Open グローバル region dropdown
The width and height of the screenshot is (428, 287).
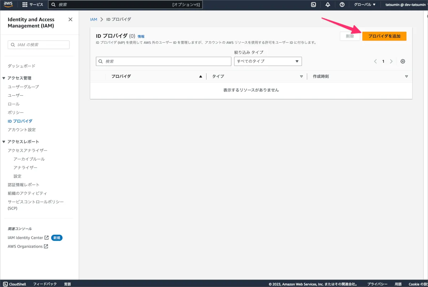tap(365, 5)
